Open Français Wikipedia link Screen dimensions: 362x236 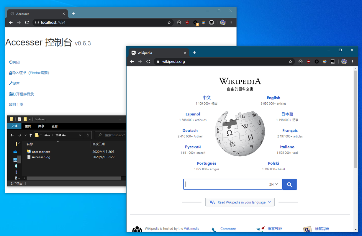290,130
